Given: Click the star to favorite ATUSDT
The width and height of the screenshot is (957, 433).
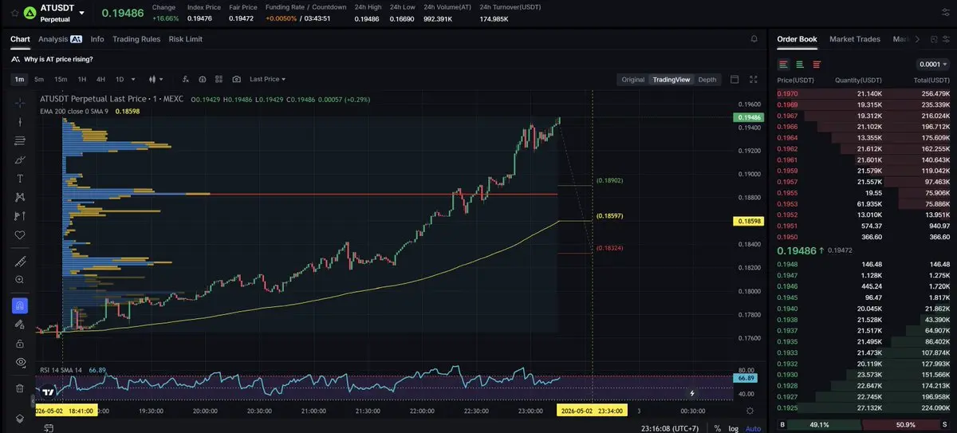Looking at the screenshot, I should pyautogui.click(x=14, y=13).
